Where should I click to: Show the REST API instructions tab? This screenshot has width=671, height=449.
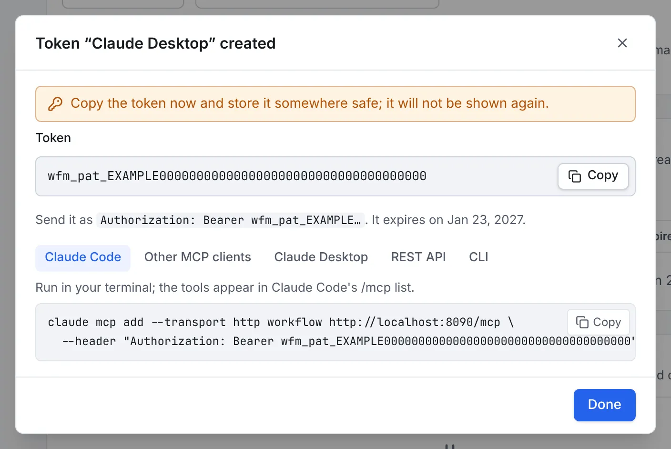(418, 258)
